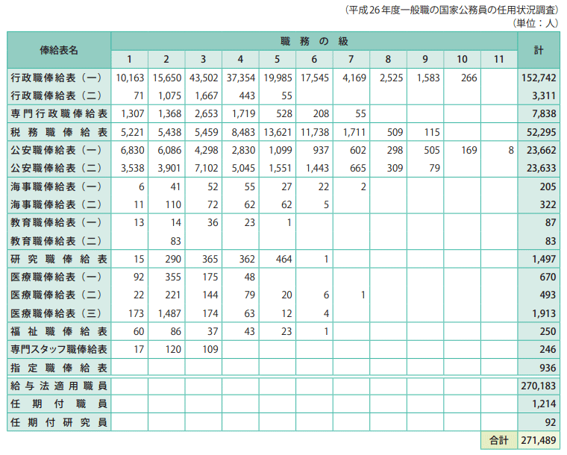
Task: Select row label 専門行政職俸給表
Action: 59,114
